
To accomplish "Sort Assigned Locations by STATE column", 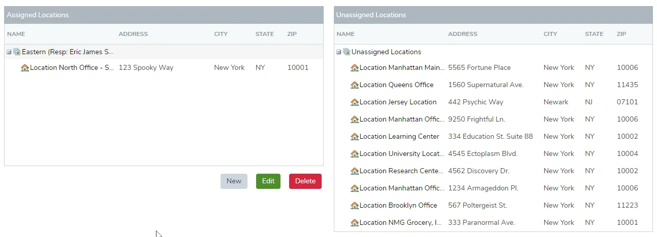I will point(265,34).
